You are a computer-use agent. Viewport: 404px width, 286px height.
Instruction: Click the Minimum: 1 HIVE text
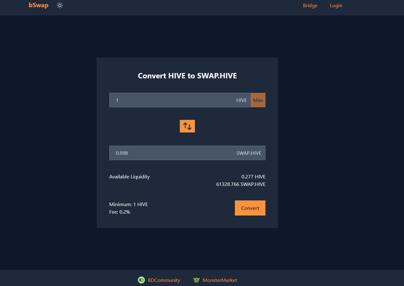coord(128,205)
